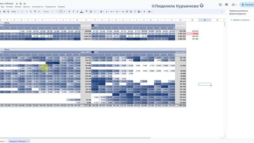Click the merge cells icon
254x143 pixels.
[95, 12]
